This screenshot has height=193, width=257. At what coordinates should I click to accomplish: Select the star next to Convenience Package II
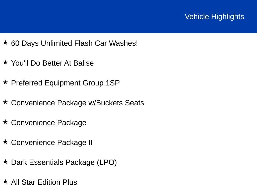pos(5,142)
